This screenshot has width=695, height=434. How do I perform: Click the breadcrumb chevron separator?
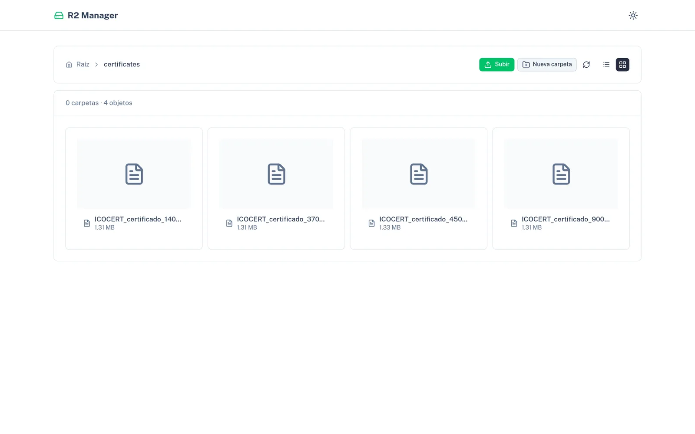[x=96, y=65]
